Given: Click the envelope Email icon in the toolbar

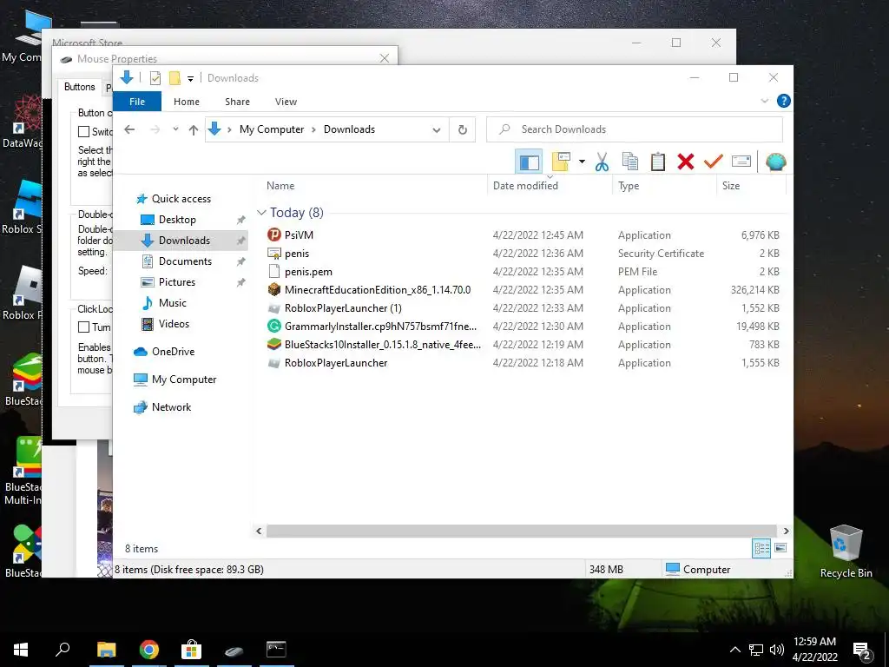Looking at the screenshot, I should click(x=741, y=162).
